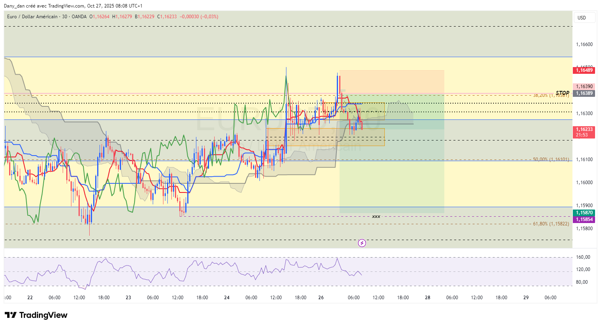Image resolution: width=601 pixels, height=327 pixels.
Task: Click the TradingView logo
Action: click(x=36, y=315)
